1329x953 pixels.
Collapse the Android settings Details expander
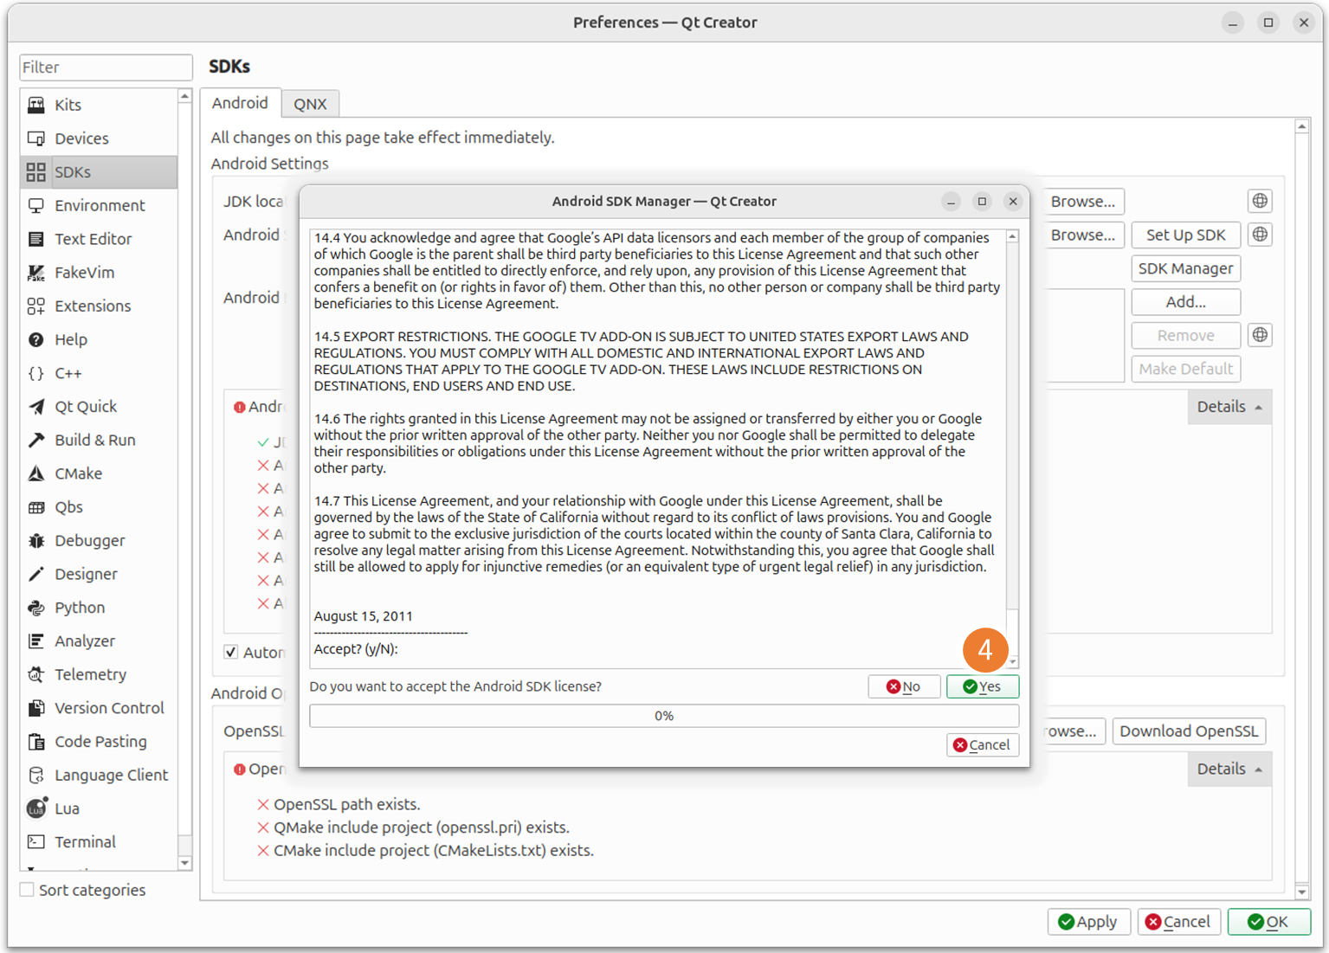coord(1229,407)
